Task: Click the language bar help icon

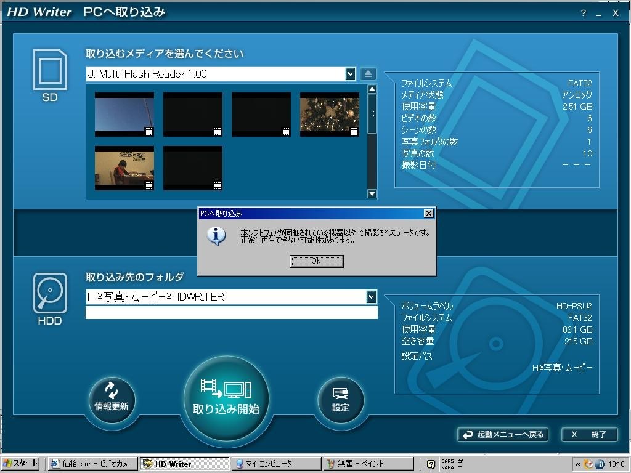Action: [431, 464]
